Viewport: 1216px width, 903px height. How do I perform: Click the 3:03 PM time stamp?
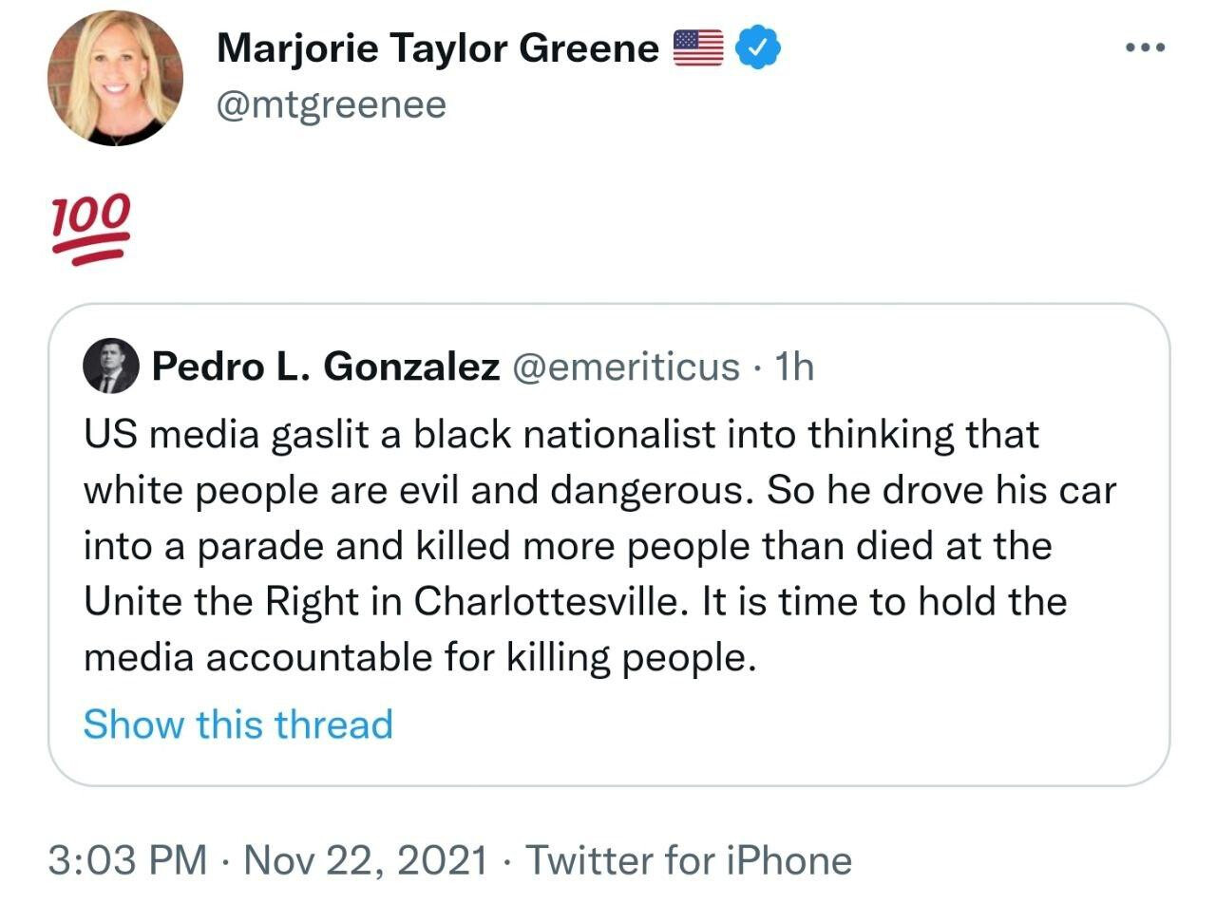(127, 860)
